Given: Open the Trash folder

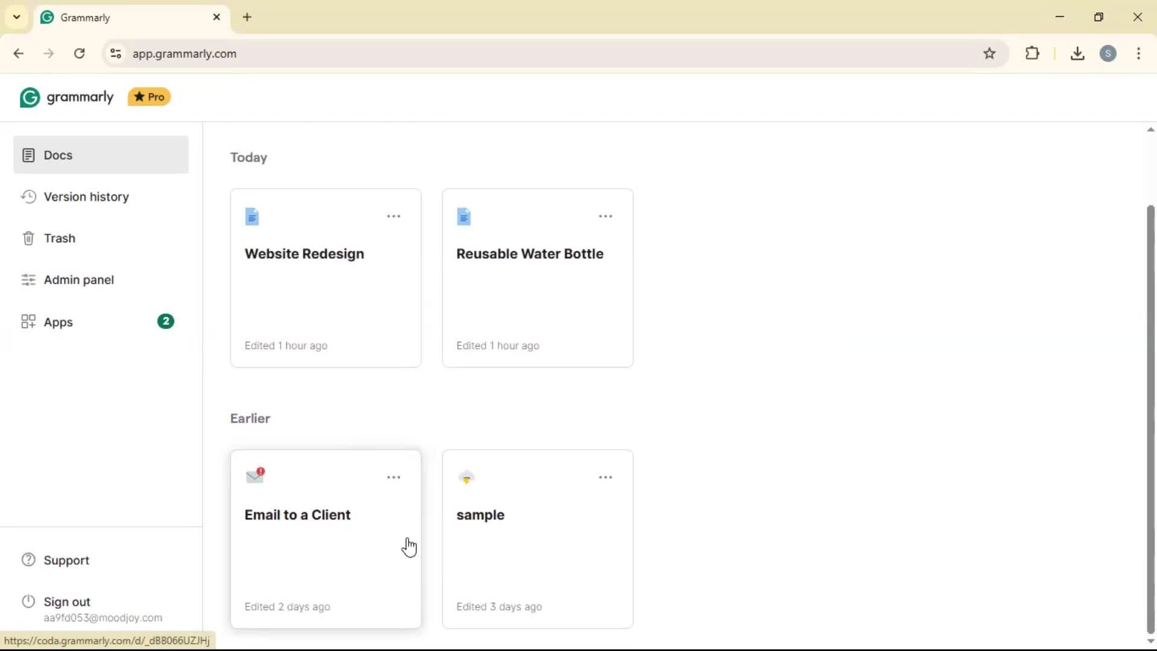Looking at the screenshot, I should [x=59, y=239].
